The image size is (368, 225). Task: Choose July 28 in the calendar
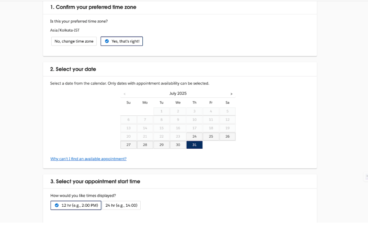tap(145, 145)
